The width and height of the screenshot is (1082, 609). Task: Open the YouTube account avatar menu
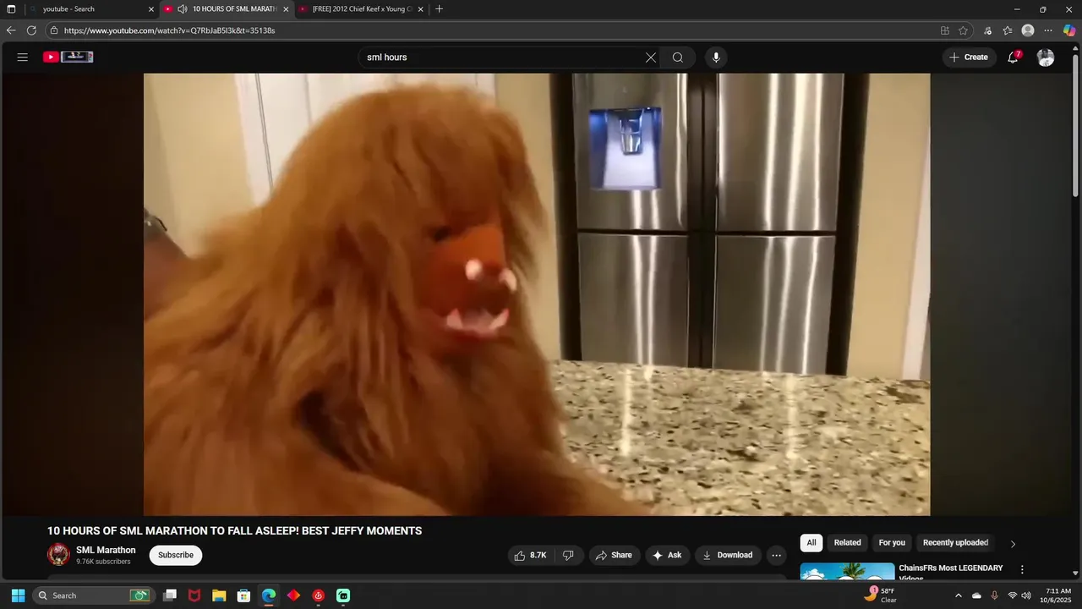[1046, 58]
